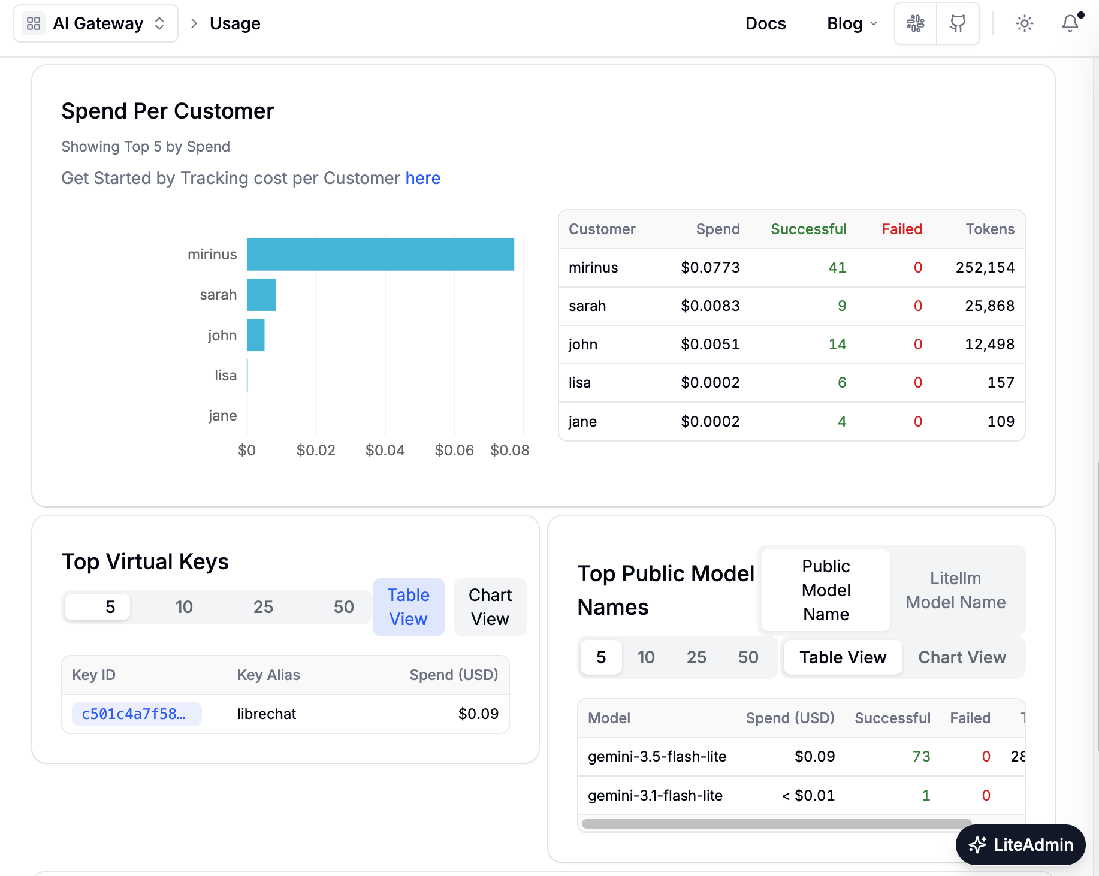1099x876 pixels.
Task: Open the LiteAdmin assistant button
Action: click(x=1021, y=845)
